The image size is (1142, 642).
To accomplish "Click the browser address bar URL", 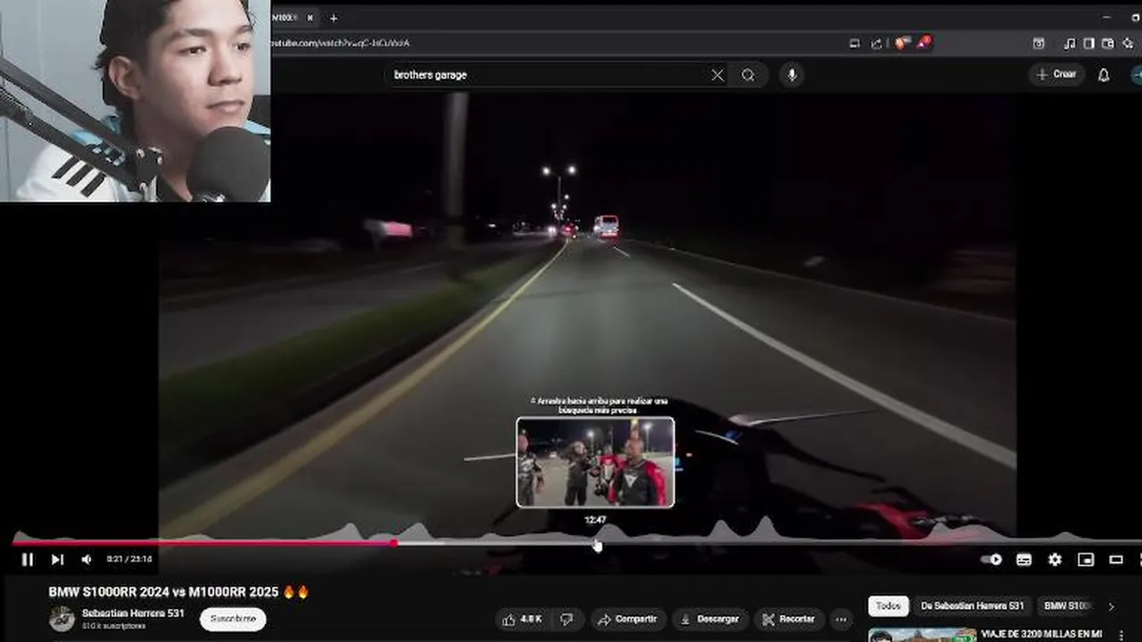I will 340,43.
